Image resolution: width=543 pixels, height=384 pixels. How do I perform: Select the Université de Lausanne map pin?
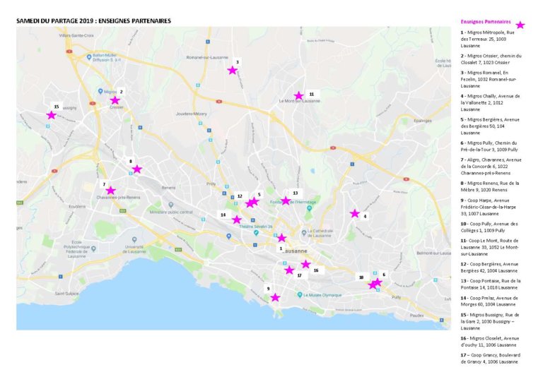point(134,239)
